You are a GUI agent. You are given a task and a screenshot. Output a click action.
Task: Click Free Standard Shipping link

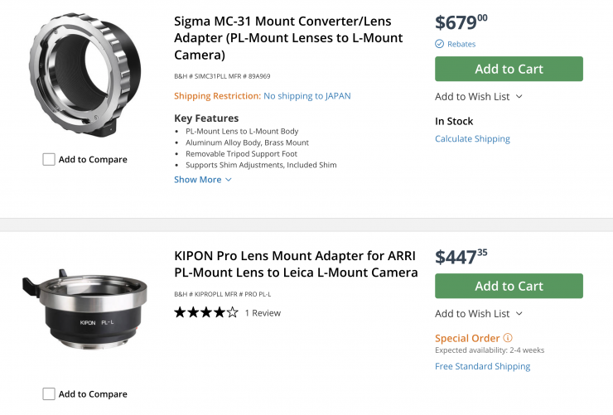pyautogui.click(x=482, y=366)
